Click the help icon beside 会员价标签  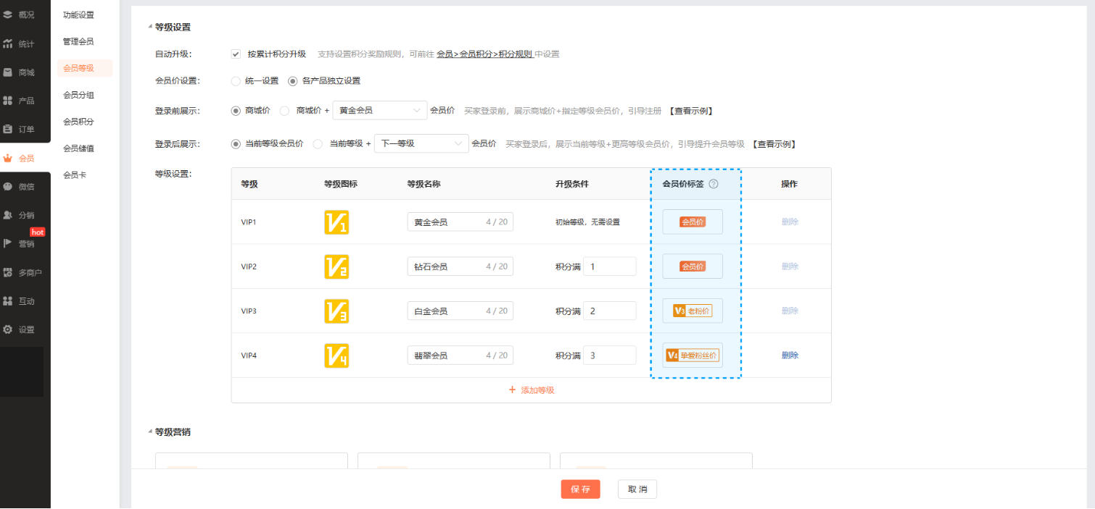coord(714,184)
